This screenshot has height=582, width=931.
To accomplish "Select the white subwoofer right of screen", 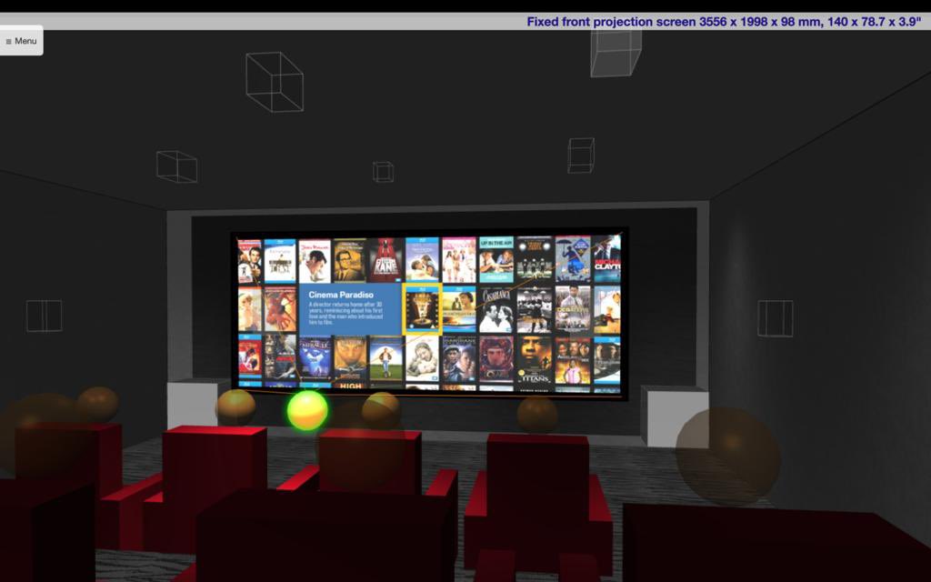I will pyautogui.click(x=674, y=416).
